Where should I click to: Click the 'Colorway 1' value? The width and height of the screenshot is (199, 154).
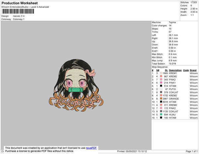[x=19, y=19]
